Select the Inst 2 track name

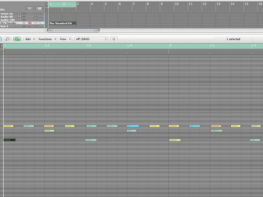4,26
